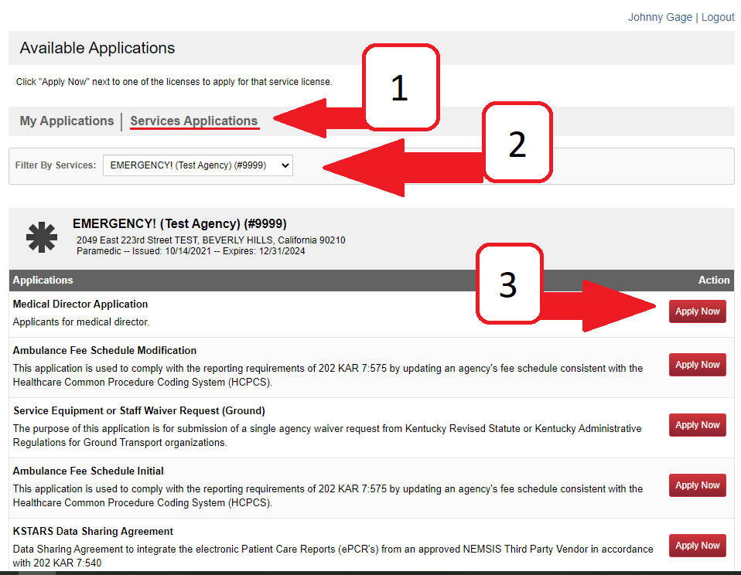Click the Star of Life agency icon
The image size is (741, 575).
point(42,238)
